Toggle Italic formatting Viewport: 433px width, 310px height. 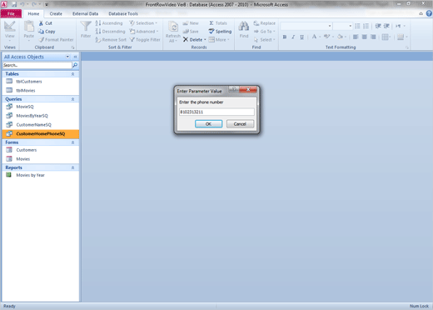[x=293, y=37]
